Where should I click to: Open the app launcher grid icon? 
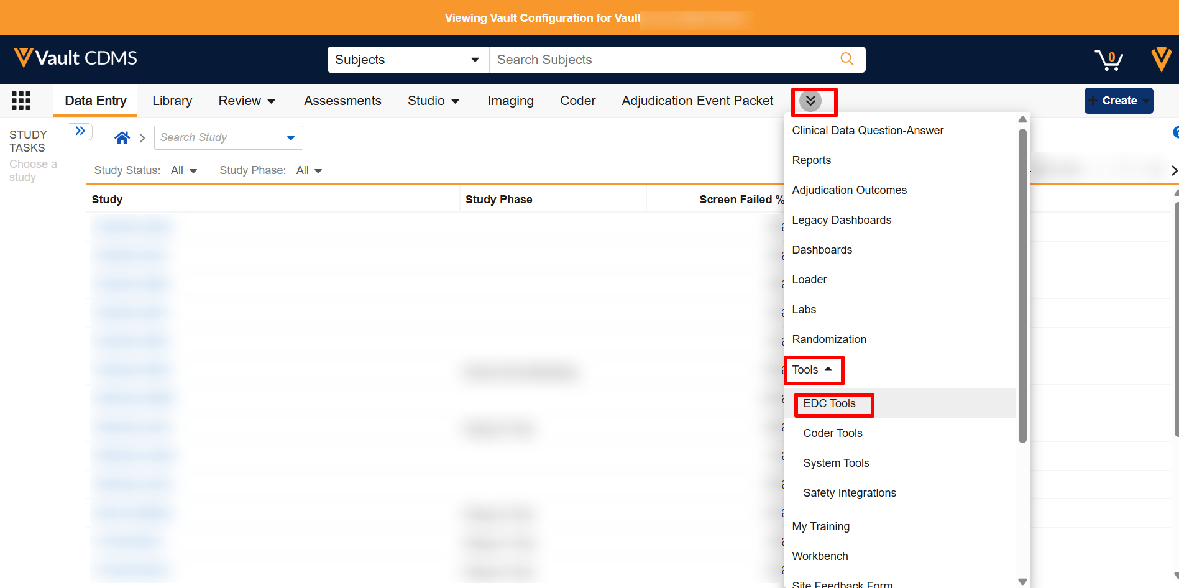tap(21, 101)
